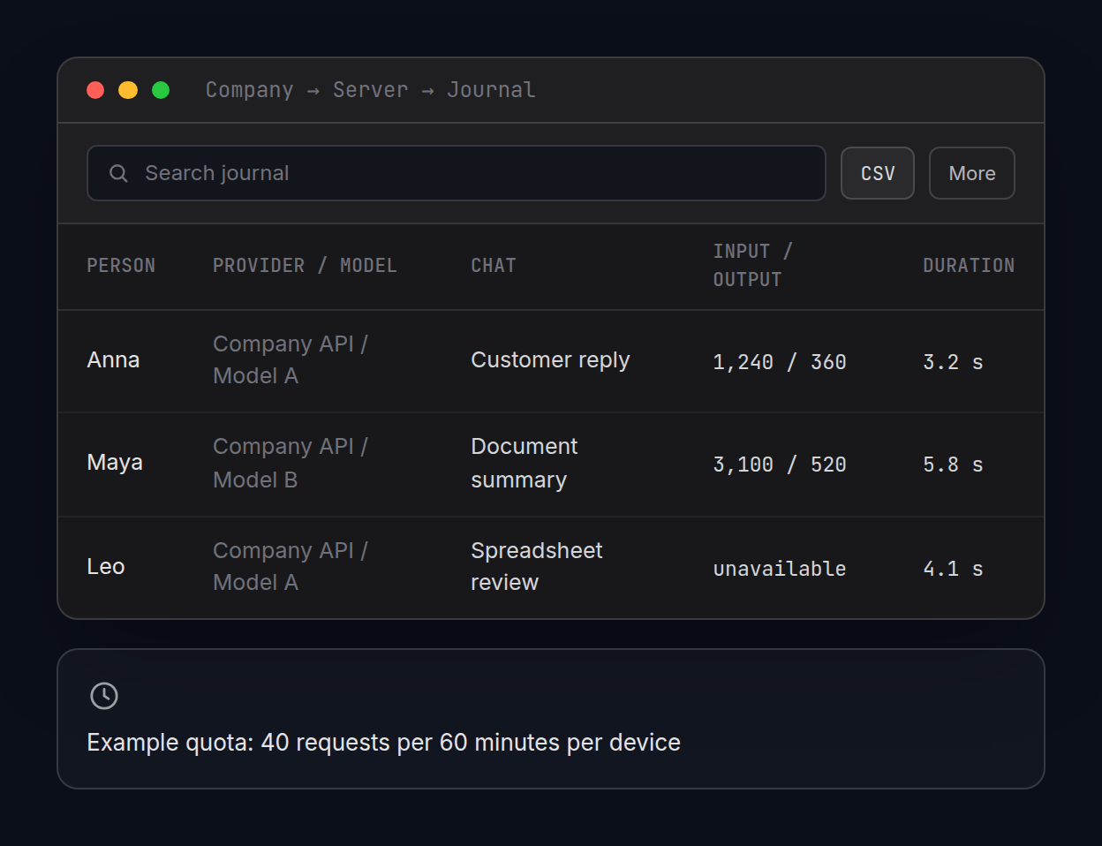Go to Company in the breadcrumb
1102x846 pixels.
pos(250,90)
